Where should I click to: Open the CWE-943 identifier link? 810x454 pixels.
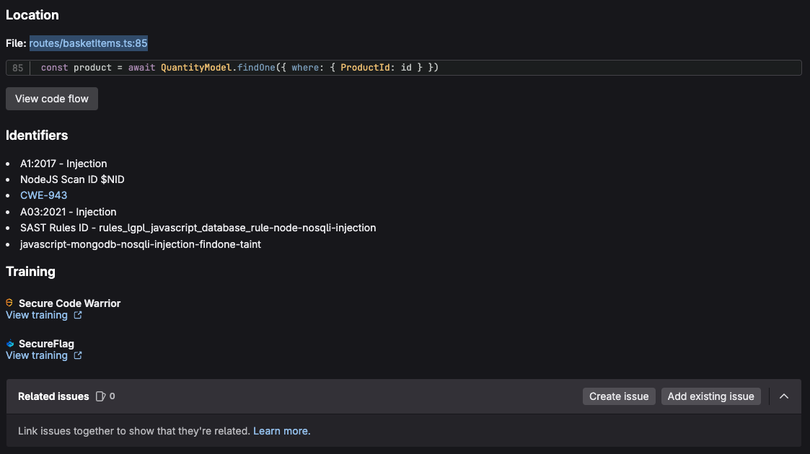[43, 195]
